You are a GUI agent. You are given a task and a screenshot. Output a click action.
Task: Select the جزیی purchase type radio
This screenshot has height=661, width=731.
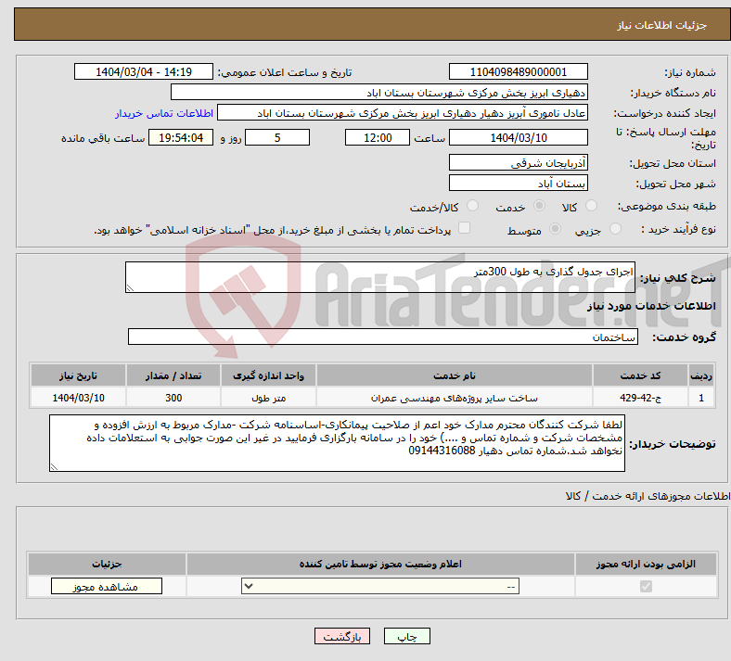point(615,229)
